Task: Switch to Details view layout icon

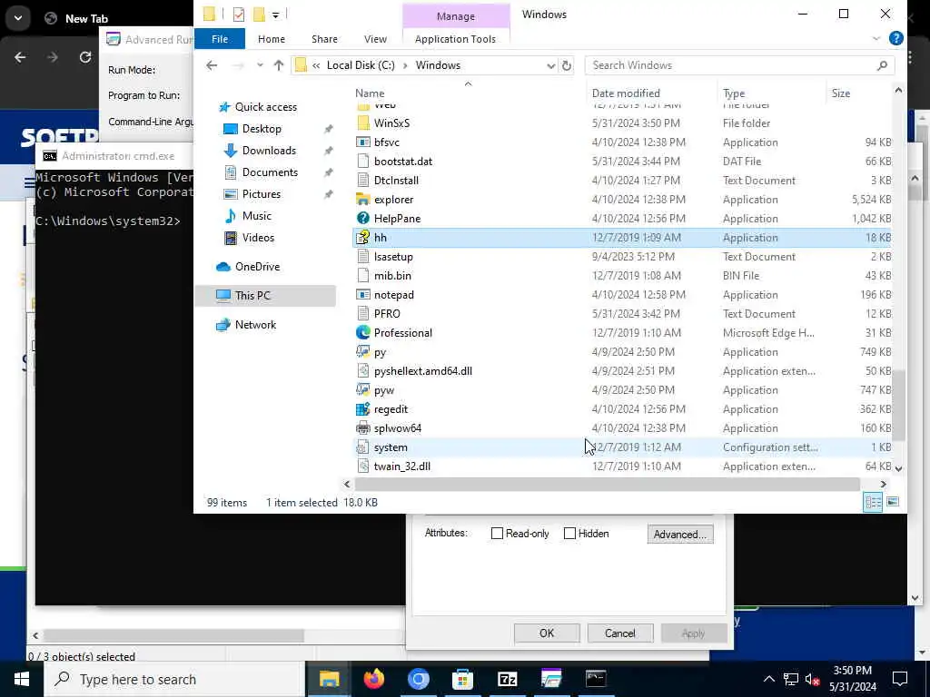Action: 874,502
